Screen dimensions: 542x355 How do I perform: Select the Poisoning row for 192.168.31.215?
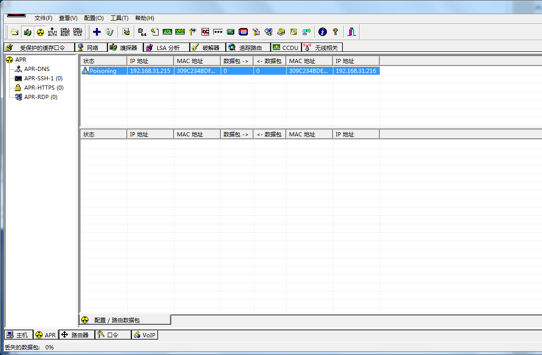103,71
